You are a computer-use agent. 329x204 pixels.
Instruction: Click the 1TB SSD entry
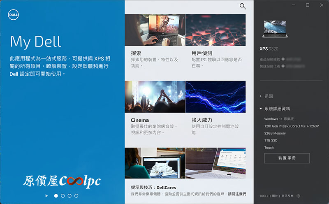coord(271,140)
